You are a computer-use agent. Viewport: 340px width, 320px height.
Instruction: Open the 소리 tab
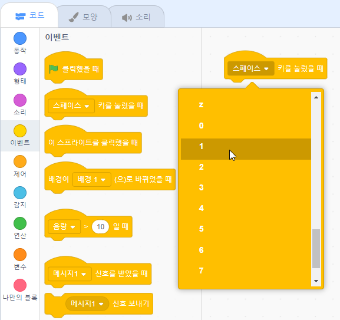(x=137, y=17)
